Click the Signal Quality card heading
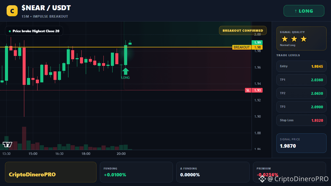331x186 pixels. pos(292,32)
